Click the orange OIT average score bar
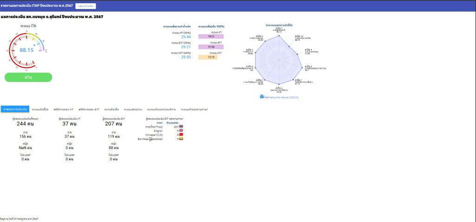 click(x=211, y=57)
